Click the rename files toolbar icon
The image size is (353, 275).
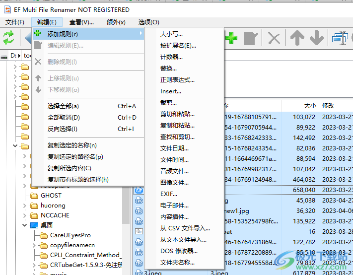click(340, 38)
